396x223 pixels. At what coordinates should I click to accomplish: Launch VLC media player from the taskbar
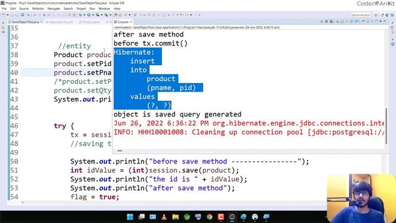point(164,217)
